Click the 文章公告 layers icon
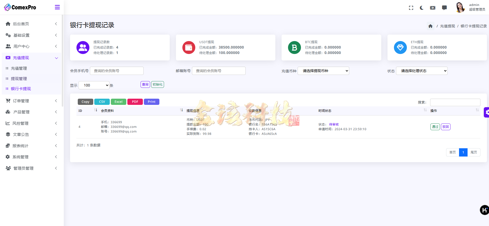Screen dimensions: 489x226 [8, 134]
